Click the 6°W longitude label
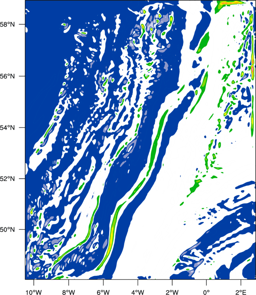The width and height of the screenshot is (256, 295). coord(103,292)
